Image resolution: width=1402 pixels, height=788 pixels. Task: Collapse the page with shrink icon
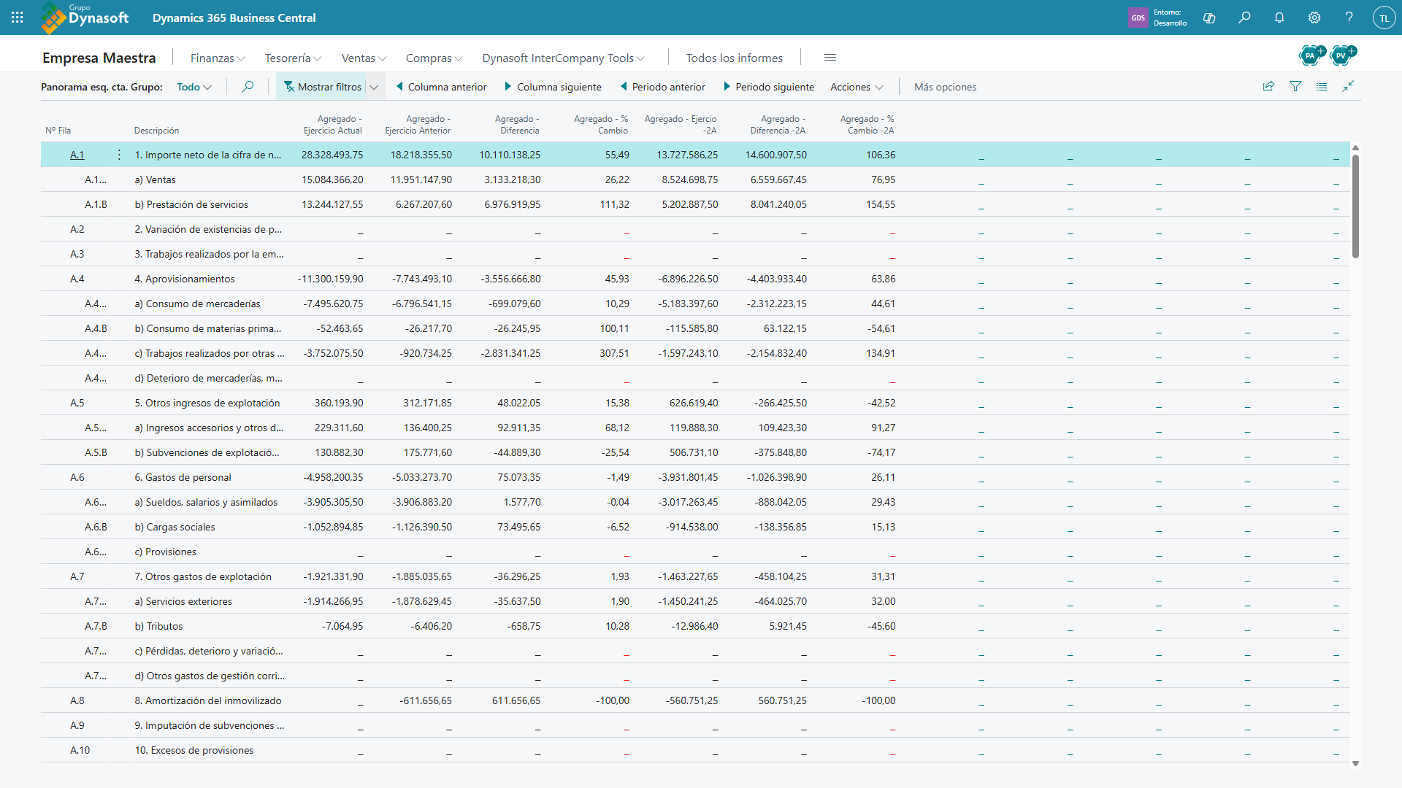pos(1348,86)
